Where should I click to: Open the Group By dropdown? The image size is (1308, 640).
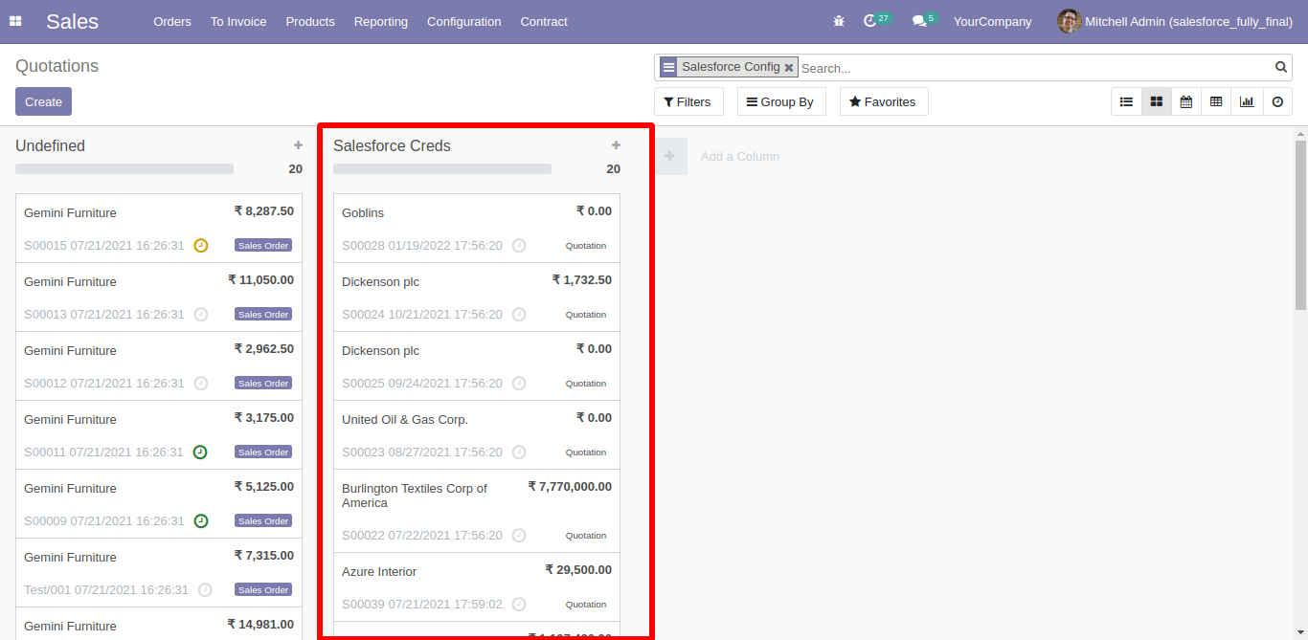point(780,101)
